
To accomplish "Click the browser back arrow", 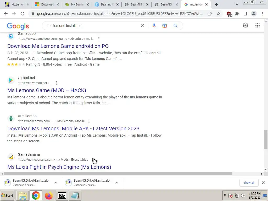I will 6,14.
